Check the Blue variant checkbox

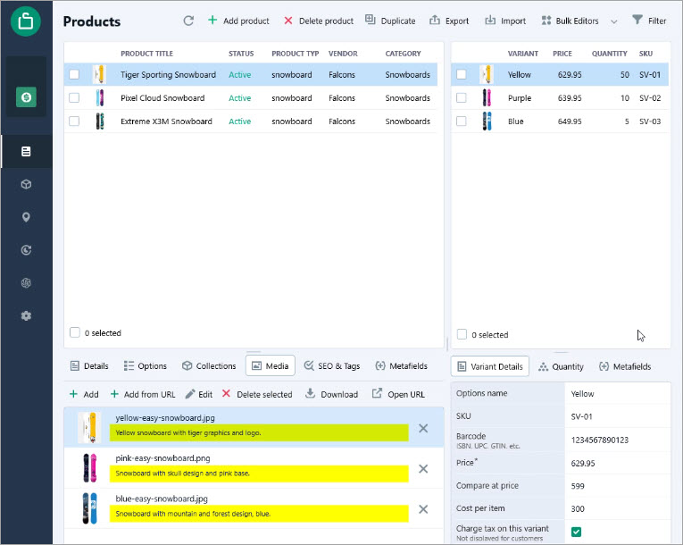coord(462,121)
